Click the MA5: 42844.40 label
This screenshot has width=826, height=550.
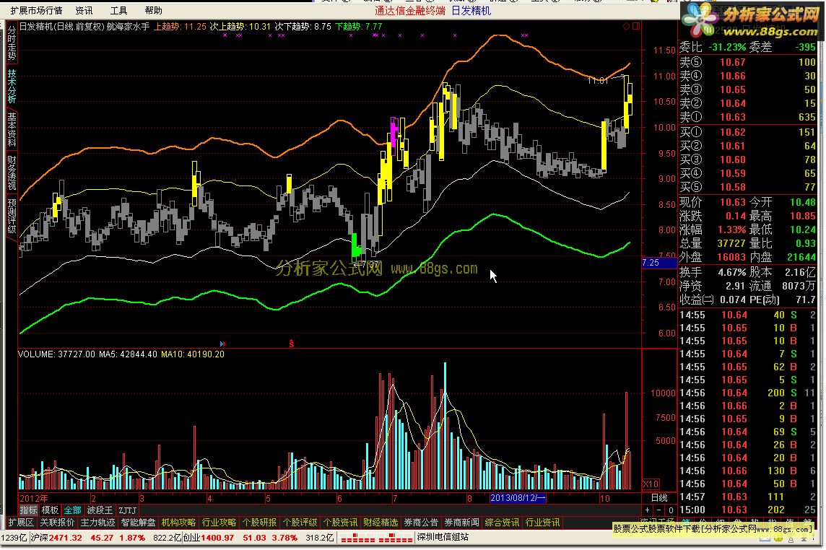click(128, 354)
